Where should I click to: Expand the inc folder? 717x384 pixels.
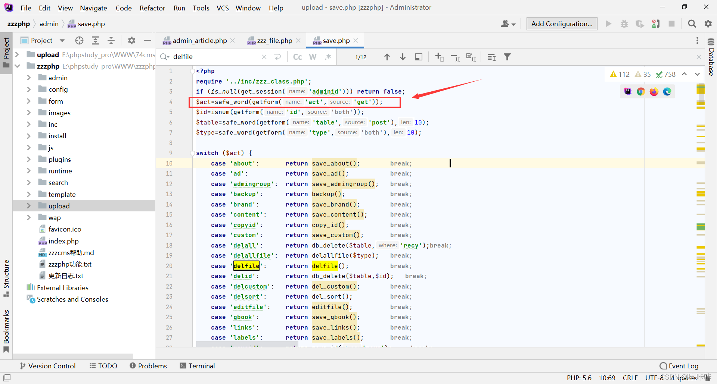click(29, 124)
